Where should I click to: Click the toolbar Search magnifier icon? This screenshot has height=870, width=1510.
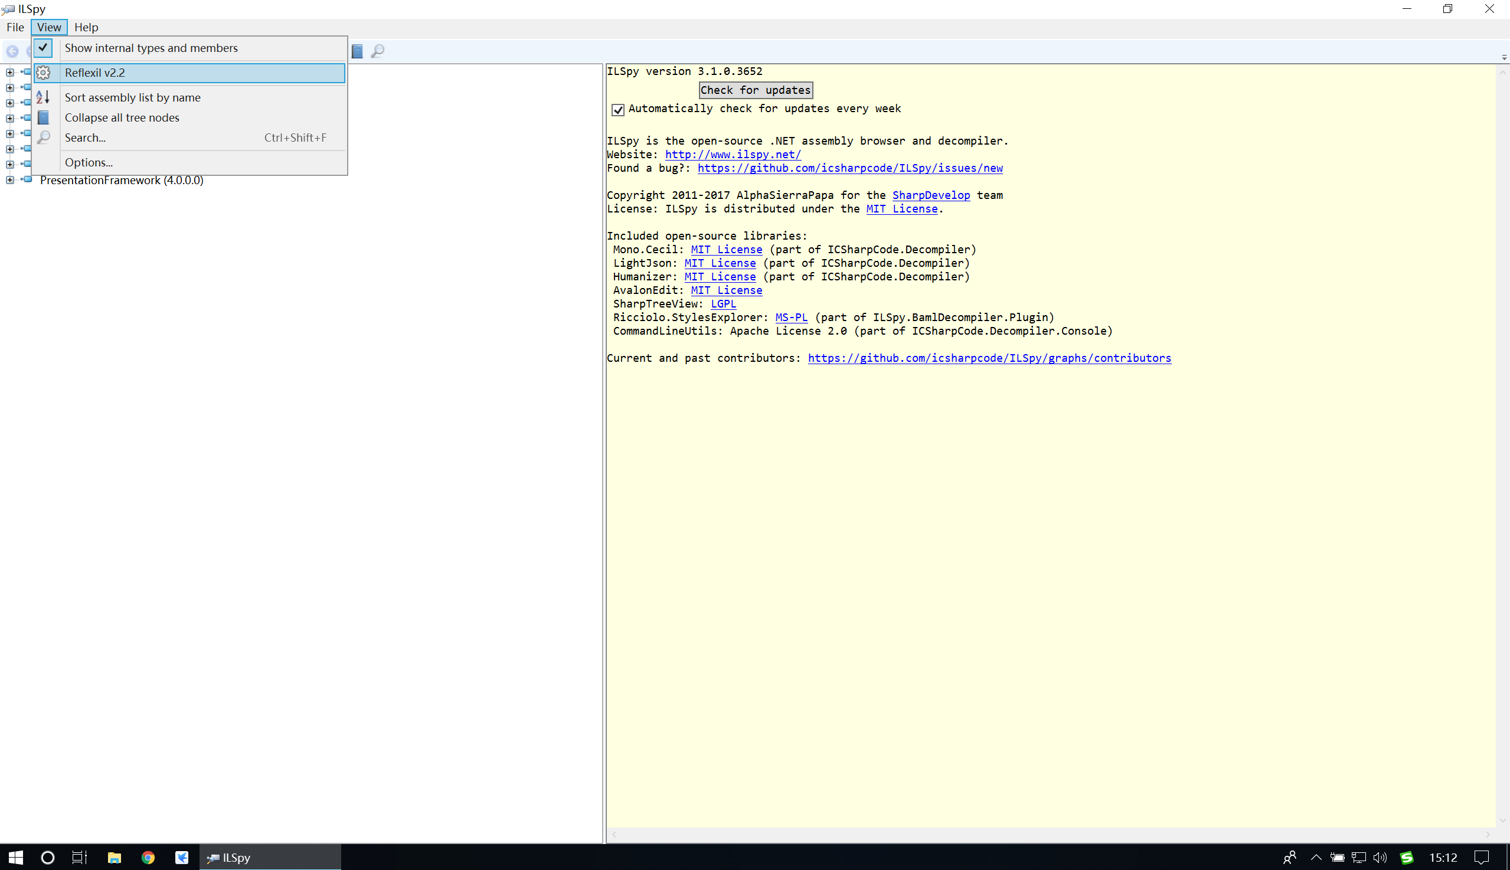378,51
